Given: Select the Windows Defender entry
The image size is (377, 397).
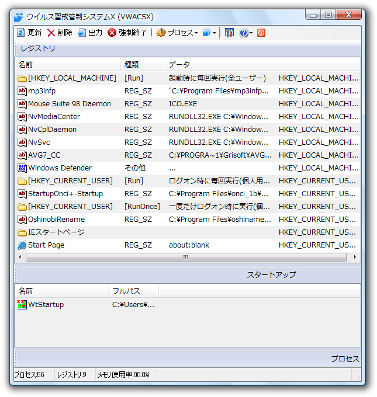Looking at the screenshot, I should pos(188,168).
